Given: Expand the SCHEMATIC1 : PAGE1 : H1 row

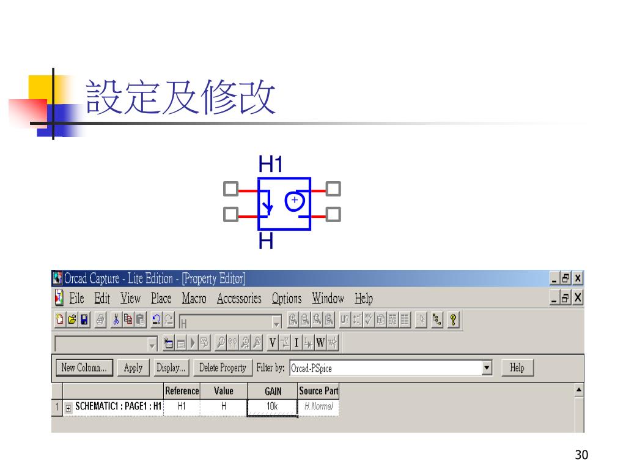Looking at the screenshot, I should point(68,408).
